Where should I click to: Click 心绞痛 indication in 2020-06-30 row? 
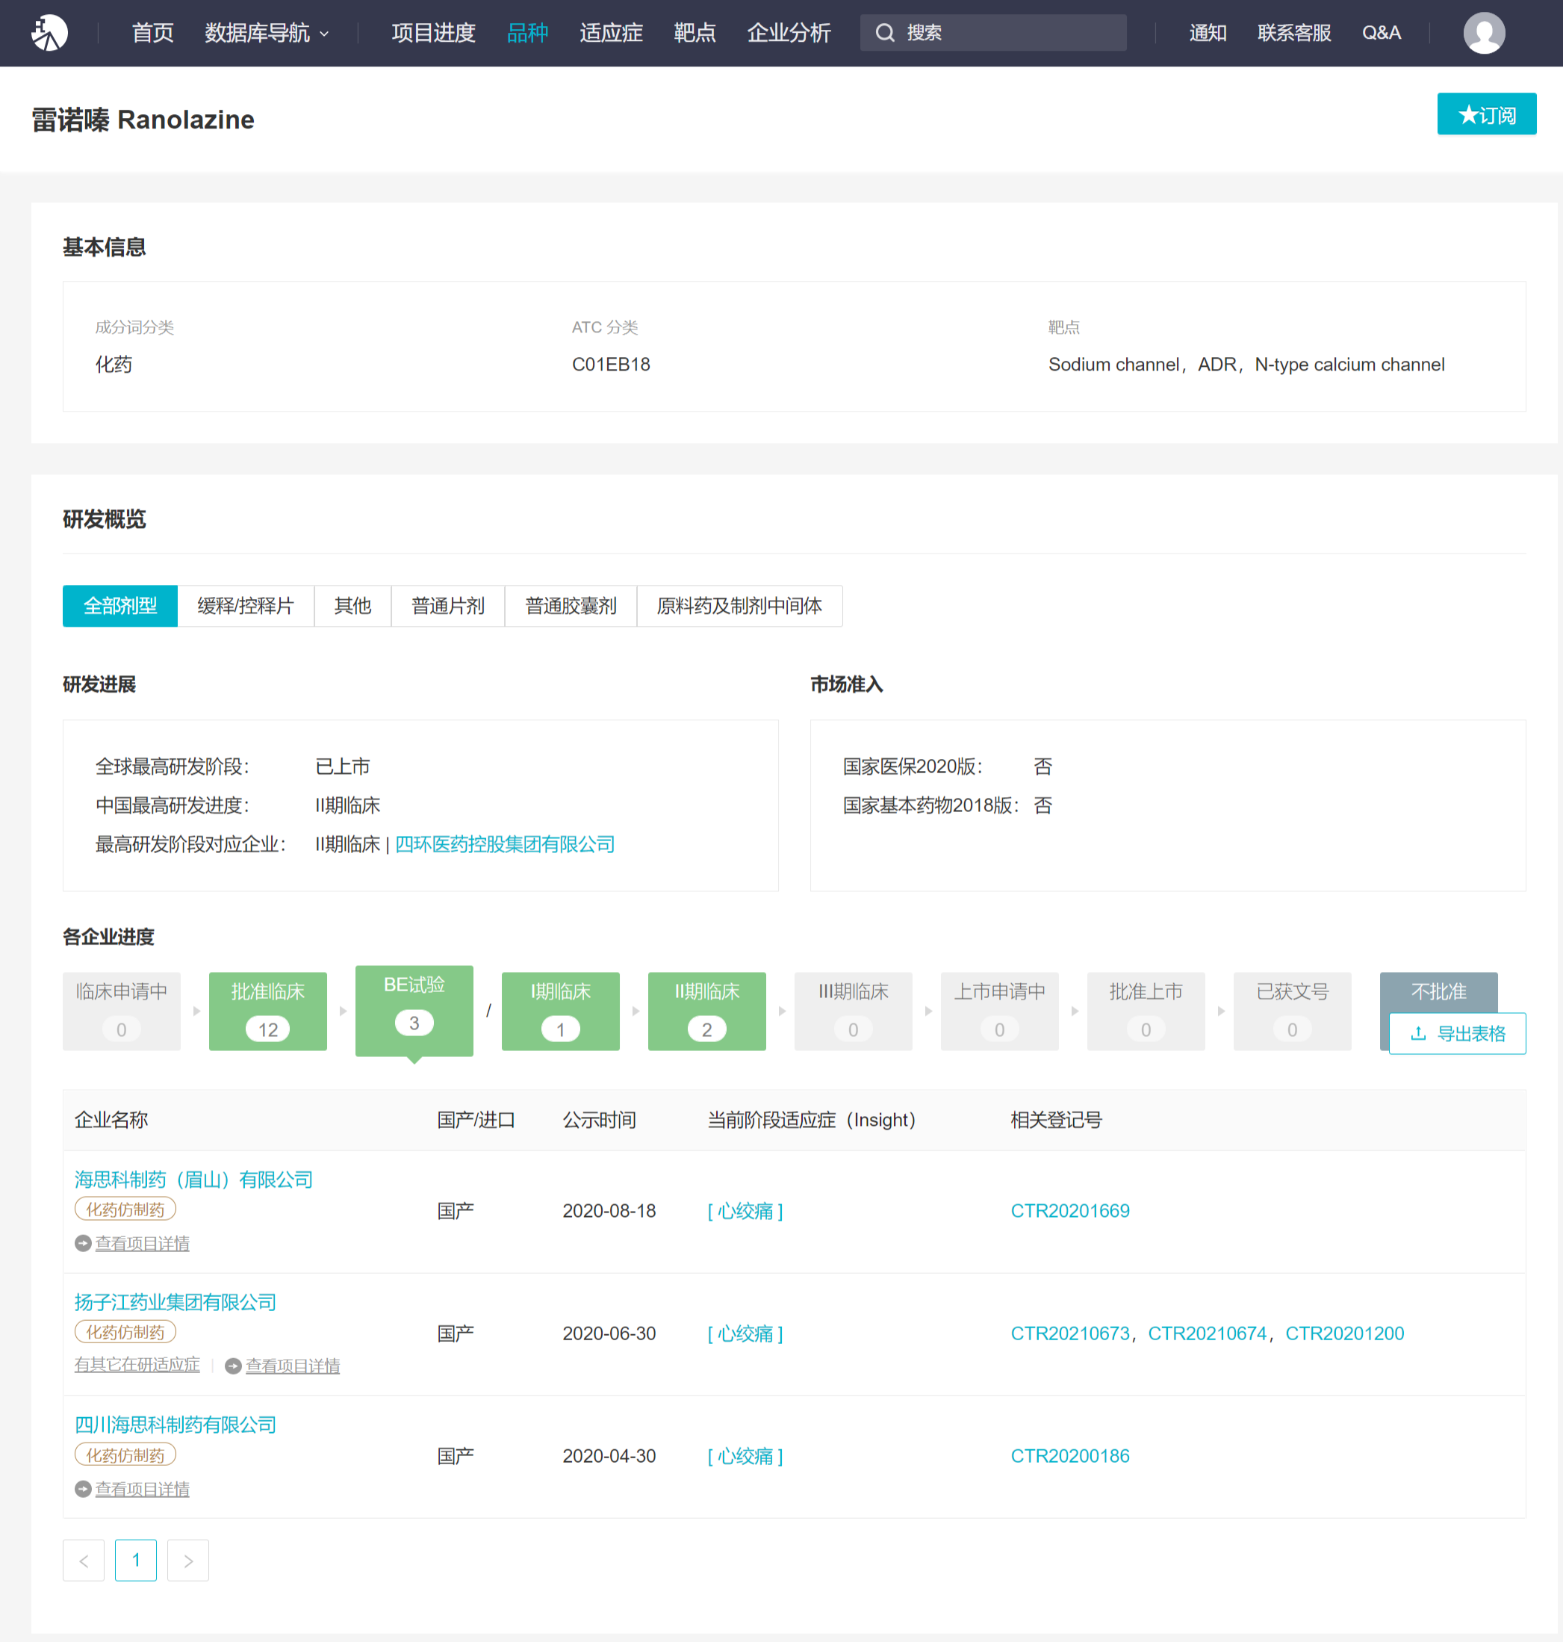point(746,1333)
